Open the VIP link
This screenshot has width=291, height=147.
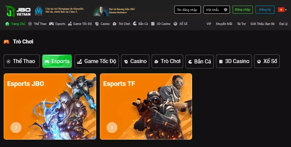coord(209,24)
